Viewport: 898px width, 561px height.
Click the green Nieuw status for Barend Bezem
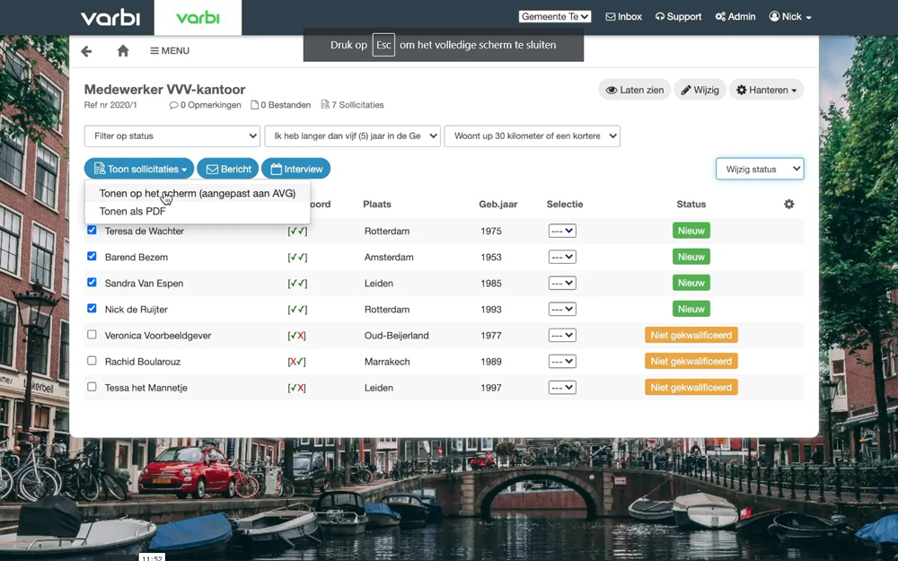691,256
